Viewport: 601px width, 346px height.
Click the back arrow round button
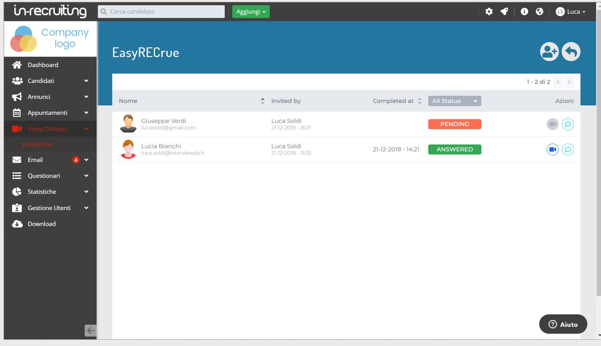click(x=571, y=52)
